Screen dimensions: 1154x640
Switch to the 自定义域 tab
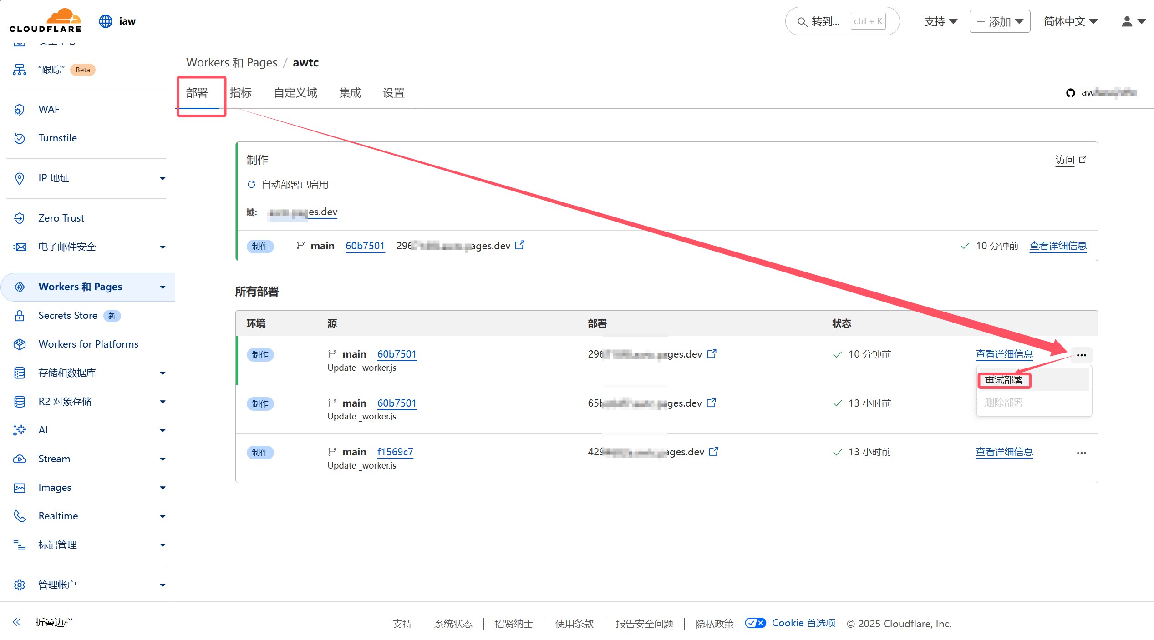(x=295, y=93)
